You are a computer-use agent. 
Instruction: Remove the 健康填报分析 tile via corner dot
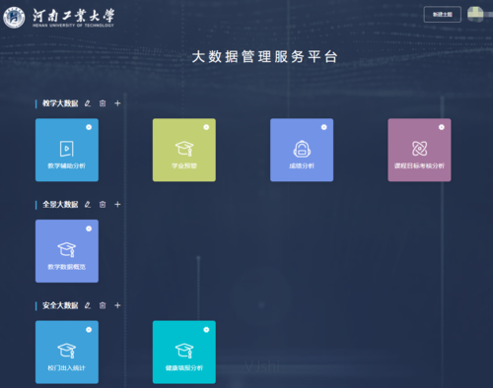coord(206,330)
